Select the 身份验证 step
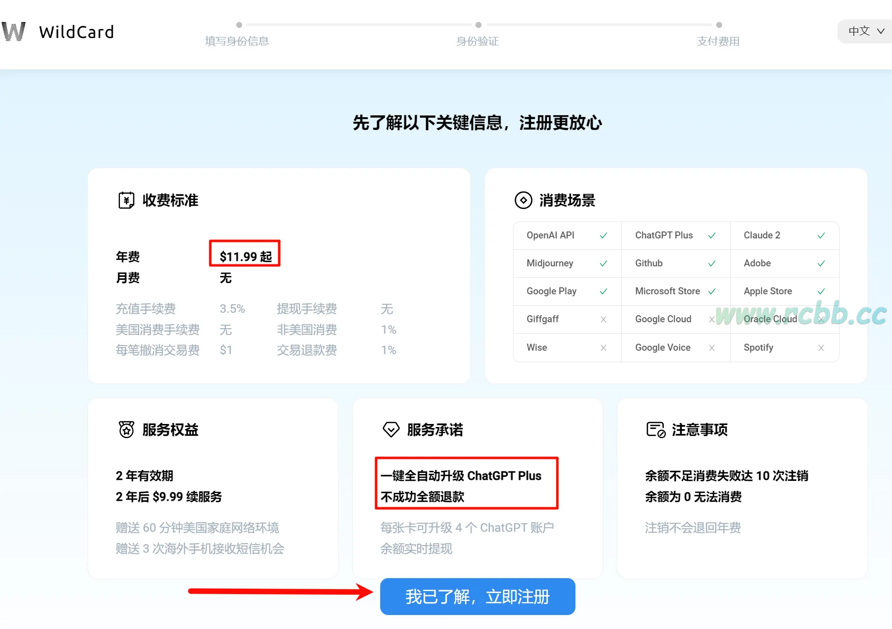This screenshot has width=892, height=629. 477,41
